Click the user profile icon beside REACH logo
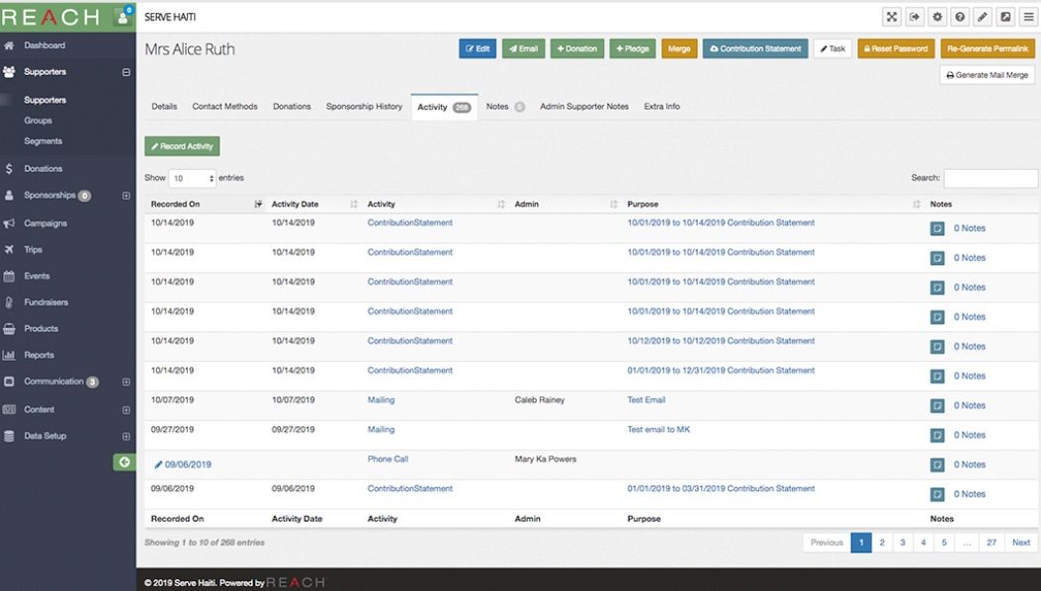 pyautogui.click(x=123, y=17)
